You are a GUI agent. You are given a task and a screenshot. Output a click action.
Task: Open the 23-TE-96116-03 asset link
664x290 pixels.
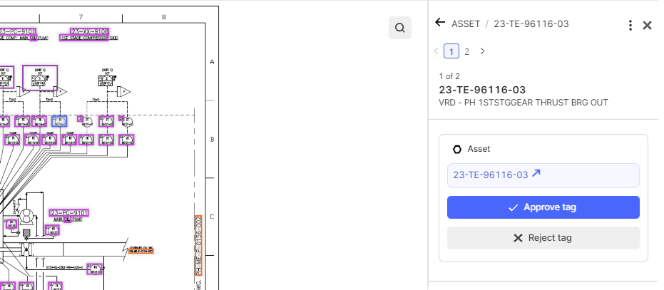[x=491, y=175]
